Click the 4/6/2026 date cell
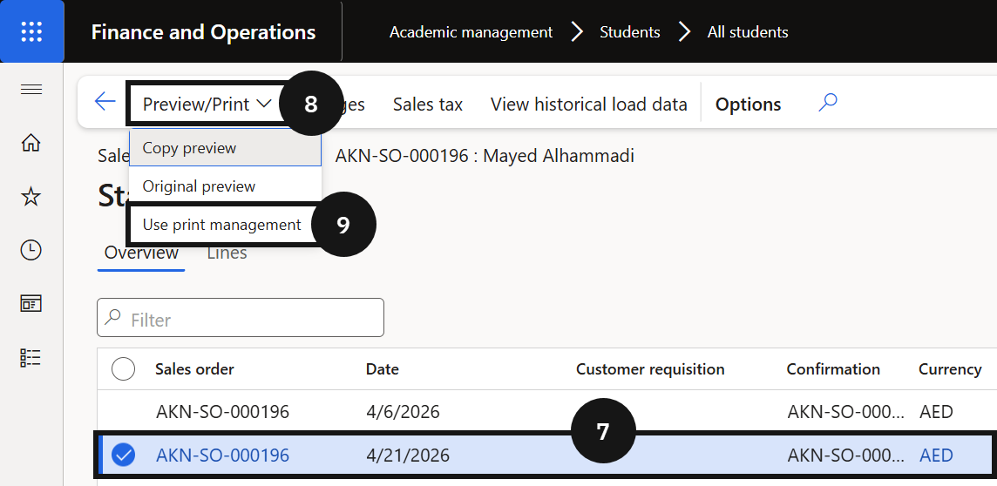 coord(404,412)
